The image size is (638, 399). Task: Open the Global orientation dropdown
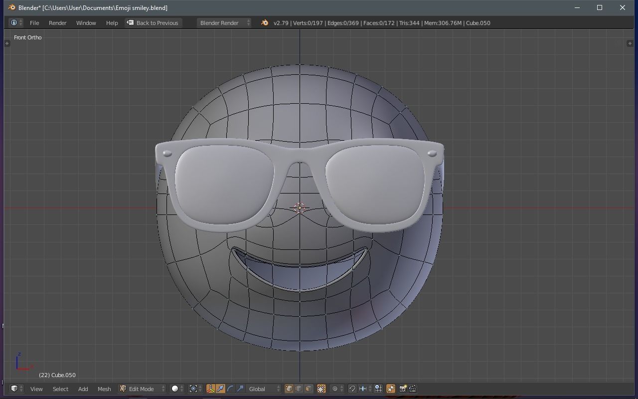pyautogui.click(x=265, y=389)
